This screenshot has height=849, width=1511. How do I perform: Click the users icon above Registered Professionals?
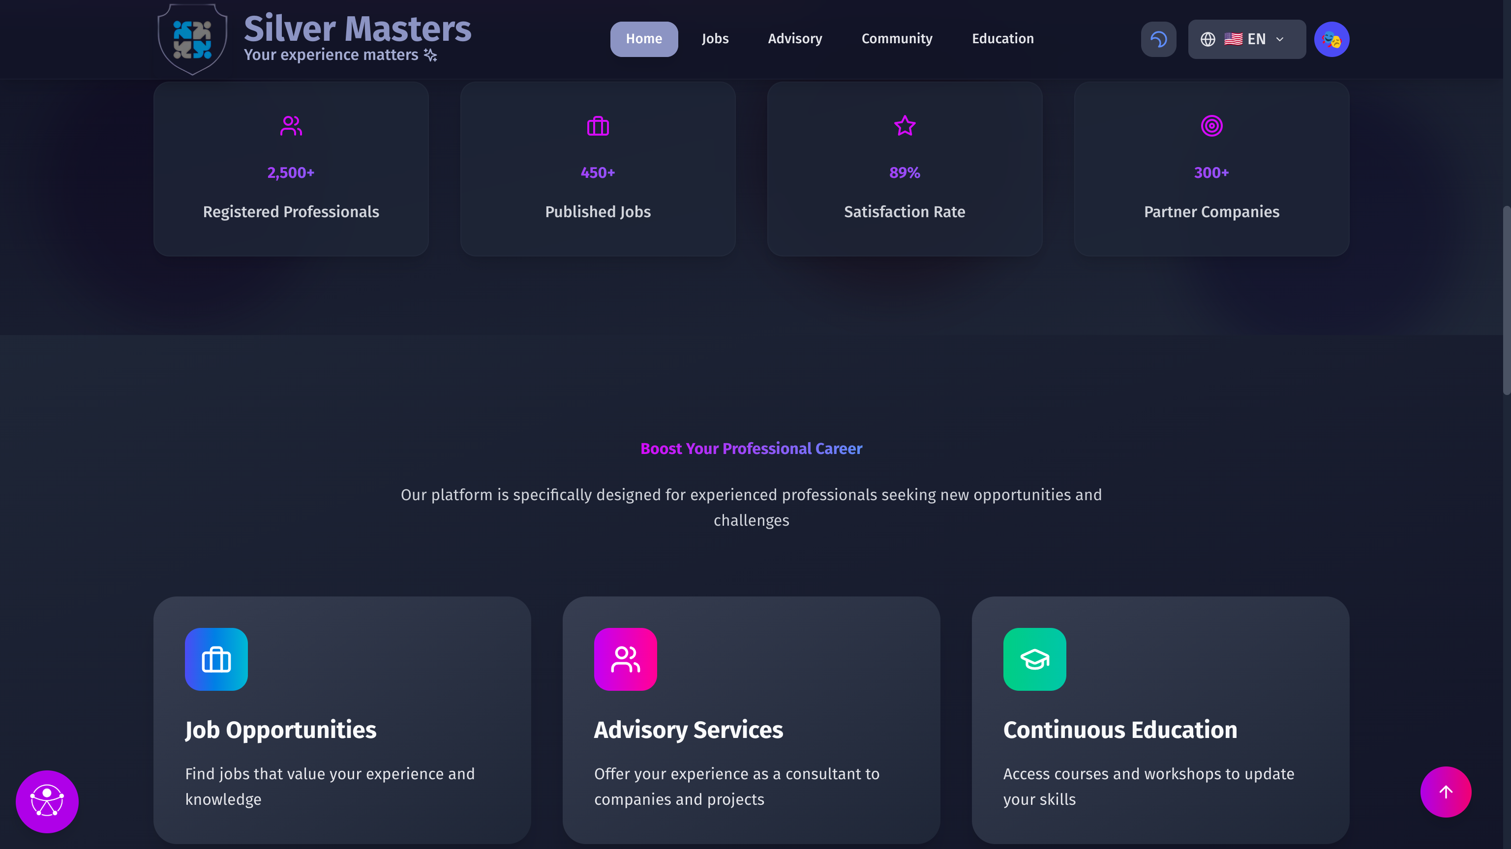[291, 126]
